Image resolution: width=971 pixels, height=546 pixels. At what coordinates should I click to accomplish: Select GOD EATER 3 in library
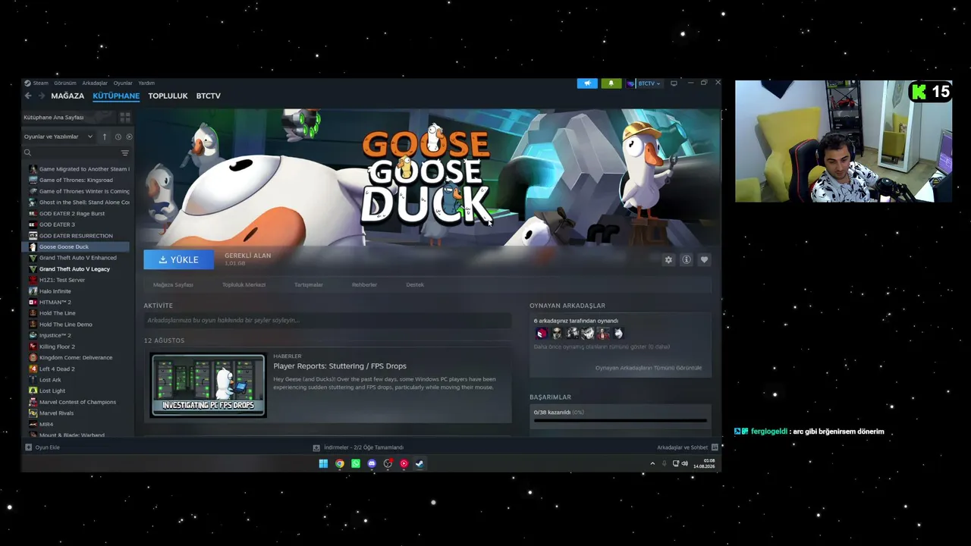coord(57,224)
